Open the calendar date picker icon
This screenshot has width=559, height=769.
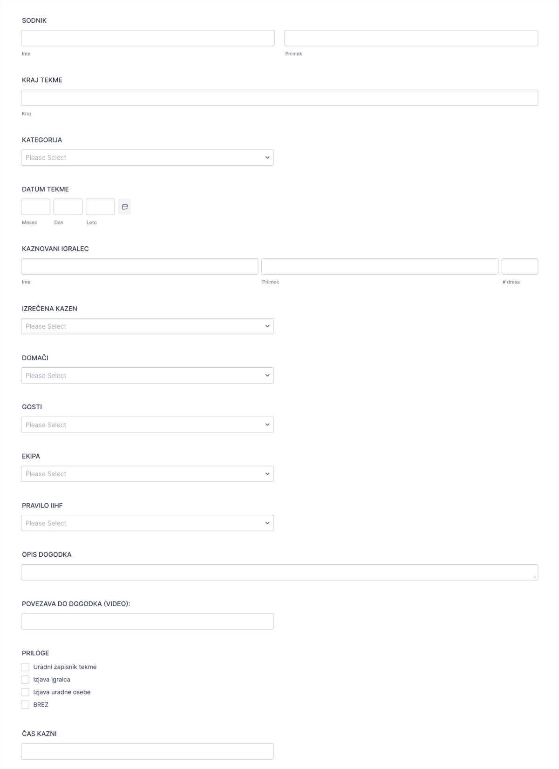[x=125, y=206]
